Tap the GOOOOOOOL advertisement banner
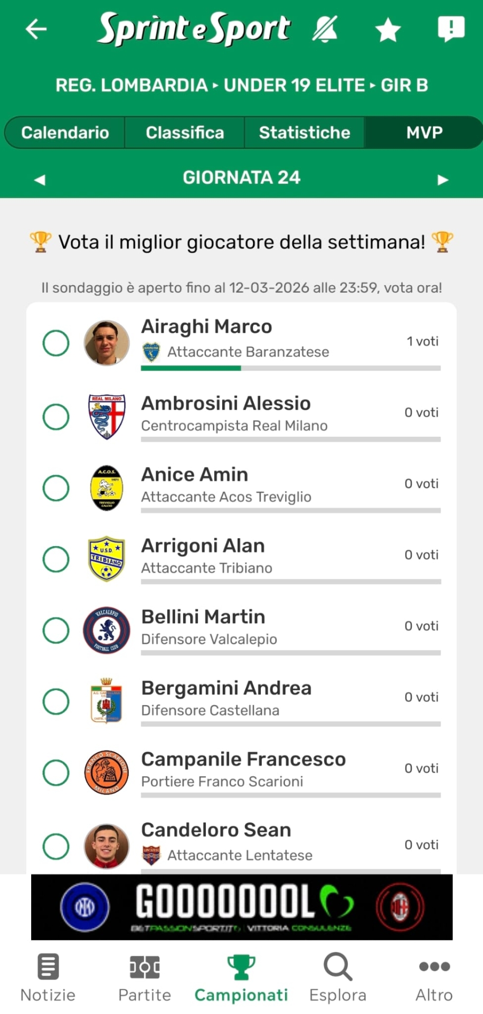The image size is (483, 1014). click(x=242, y=907)
